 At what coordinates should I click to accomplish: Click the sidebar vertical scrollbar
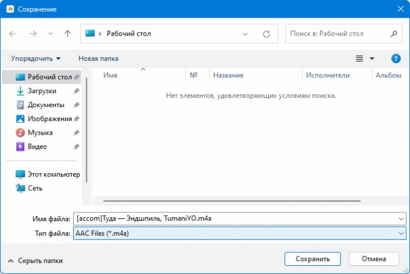tap(87, 130)
